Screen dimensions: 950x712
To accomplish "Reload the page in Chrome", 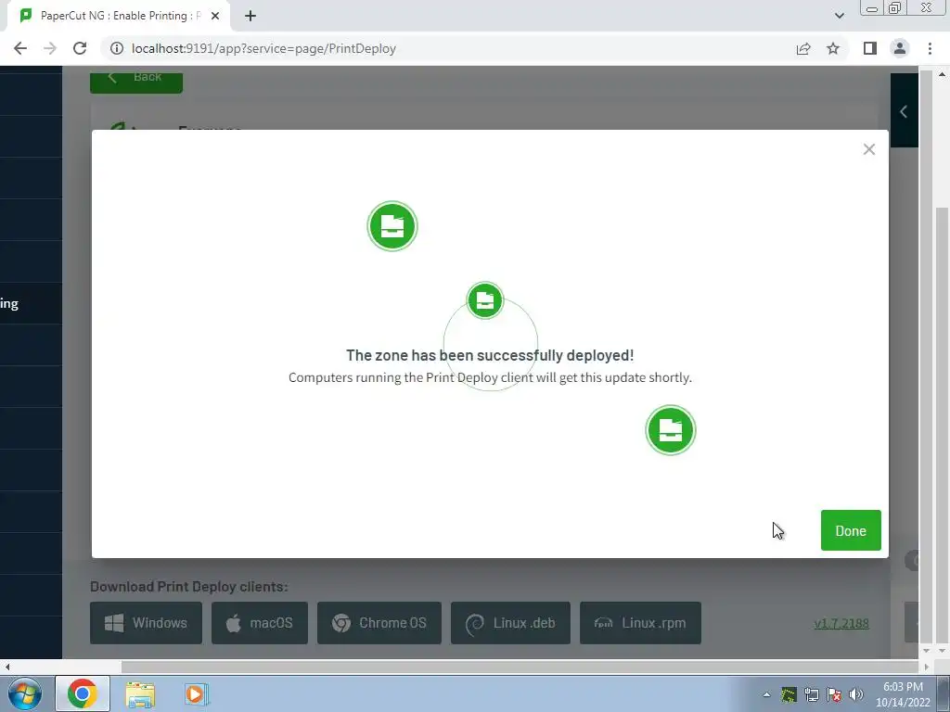I will (80, 48).
